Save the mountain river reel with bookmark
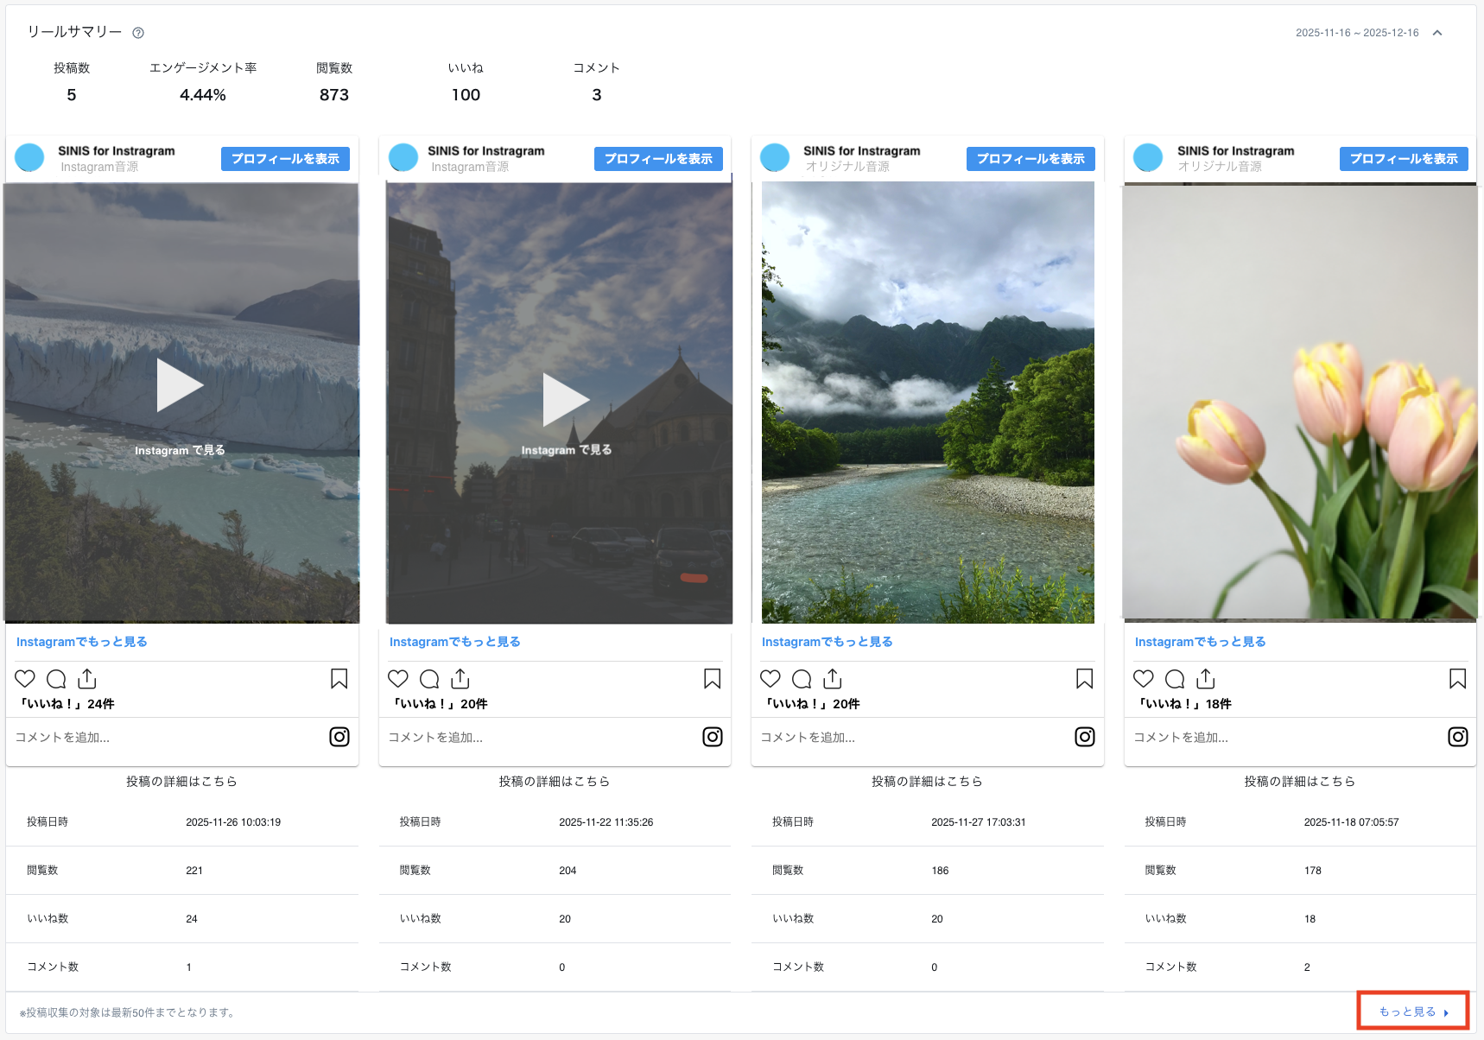Image resolution: width=1484 pixels, height=1040 pixels. click(1085, 679)
